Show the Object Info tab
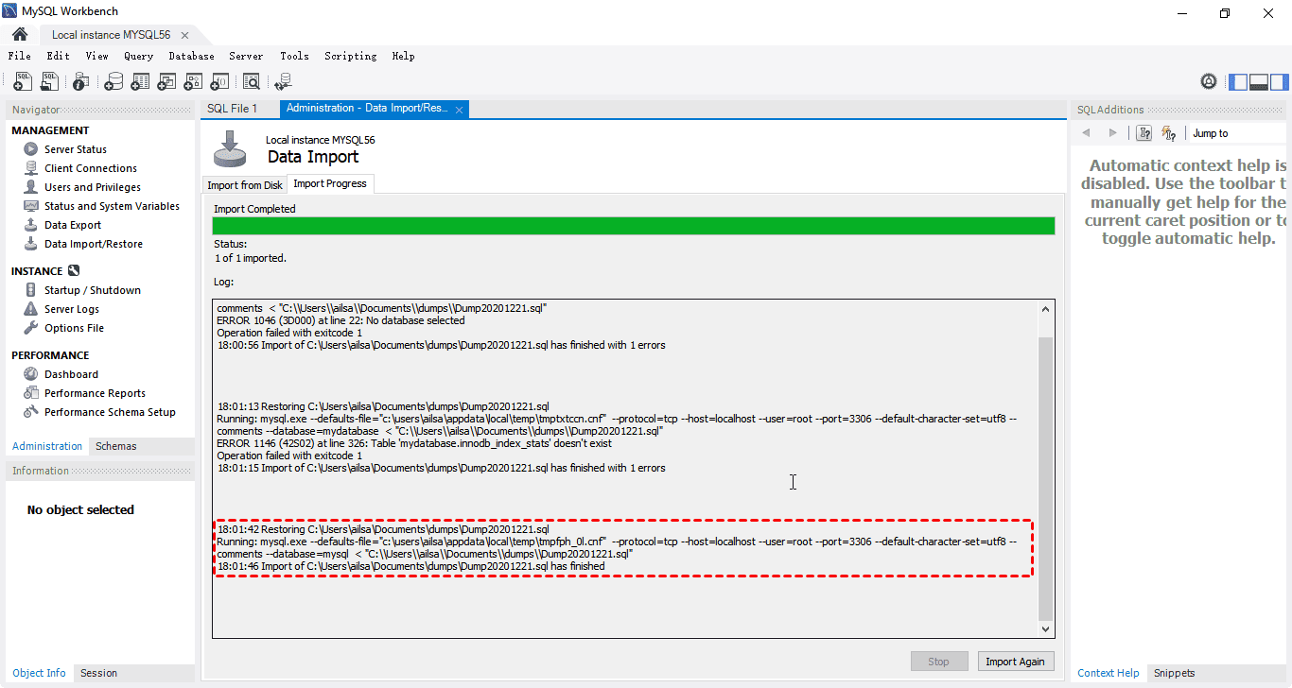Viewport: 1292px width, 688px height. [x=40, y=673]
